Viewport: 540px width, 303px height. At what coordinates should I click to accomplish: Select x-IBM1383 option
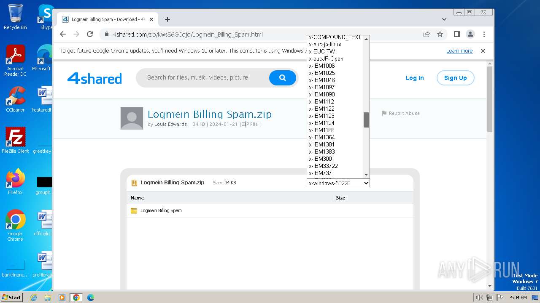click(335, 151)
